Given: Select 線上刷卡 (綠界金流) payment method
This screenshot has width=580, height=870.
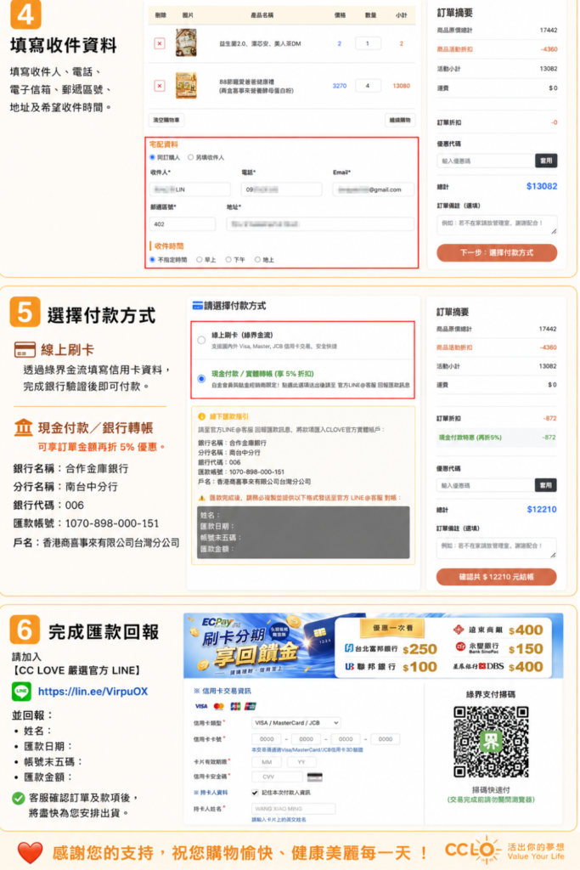Looking at the screenshot, I should pos(201,340).
